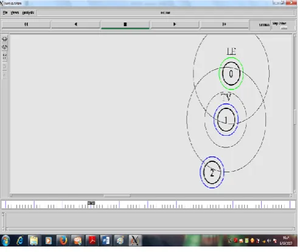Open Adobe Reader from the taskbar
300x252 pixels.
pyautogui.click(x=92, y=240)
